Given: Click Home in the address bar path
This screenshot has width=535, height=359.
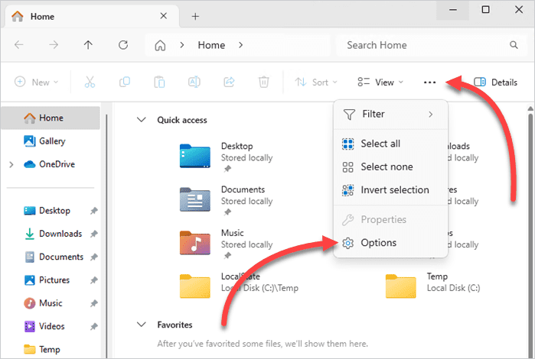Looking at the screenshot, I should 211,45.
